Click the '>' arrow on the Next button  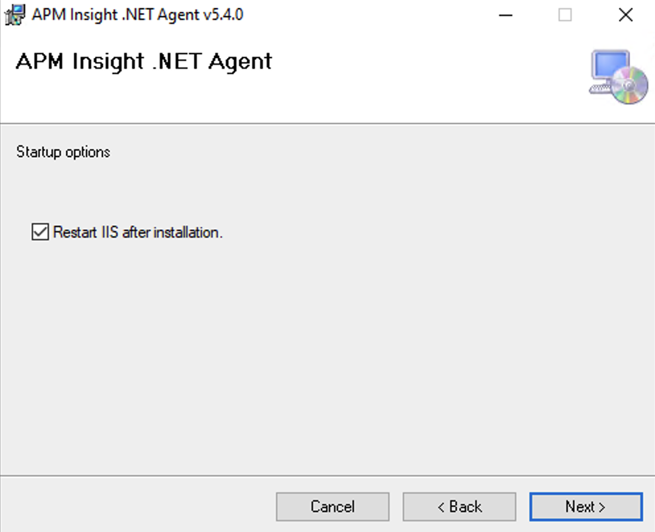pyautogui.click(x=602, y=507)
